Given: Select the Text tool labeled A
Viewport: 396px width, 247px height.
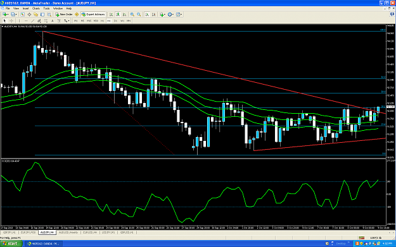Looking at the screenshot, I should (x=53, y=21).
